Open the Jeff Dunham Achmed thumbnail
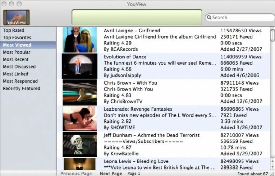The image size is (275, 176). 80,144
